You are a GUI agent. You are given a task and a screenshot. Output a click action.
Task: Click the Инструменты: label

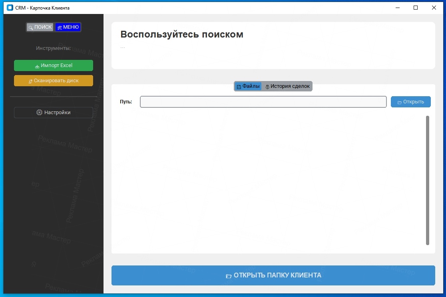[54, 48]
